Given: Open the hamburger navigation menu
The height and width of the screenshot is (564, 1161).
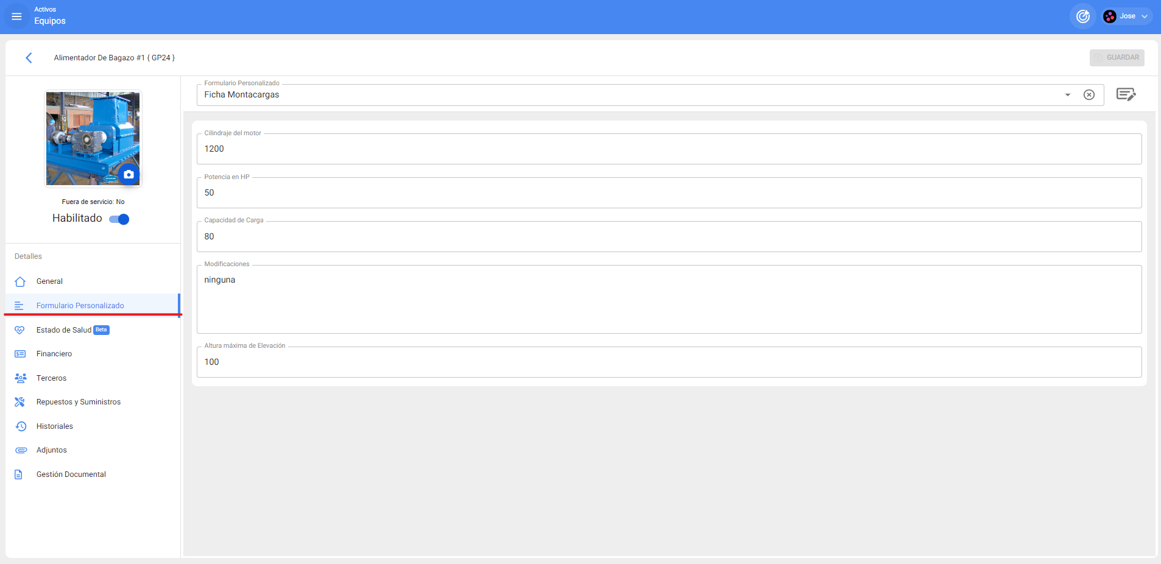Looking at the screenshot, I should click(x=16, y=16).
